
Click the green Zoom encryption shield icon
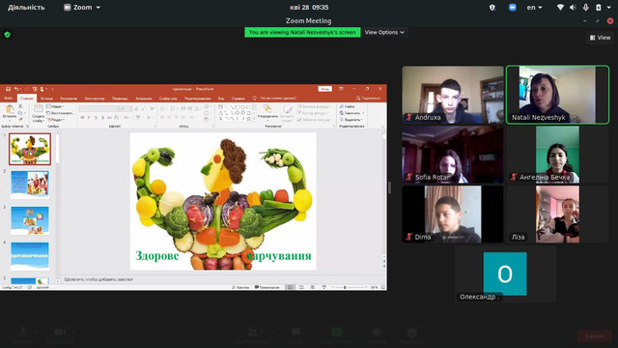point(7,35)
